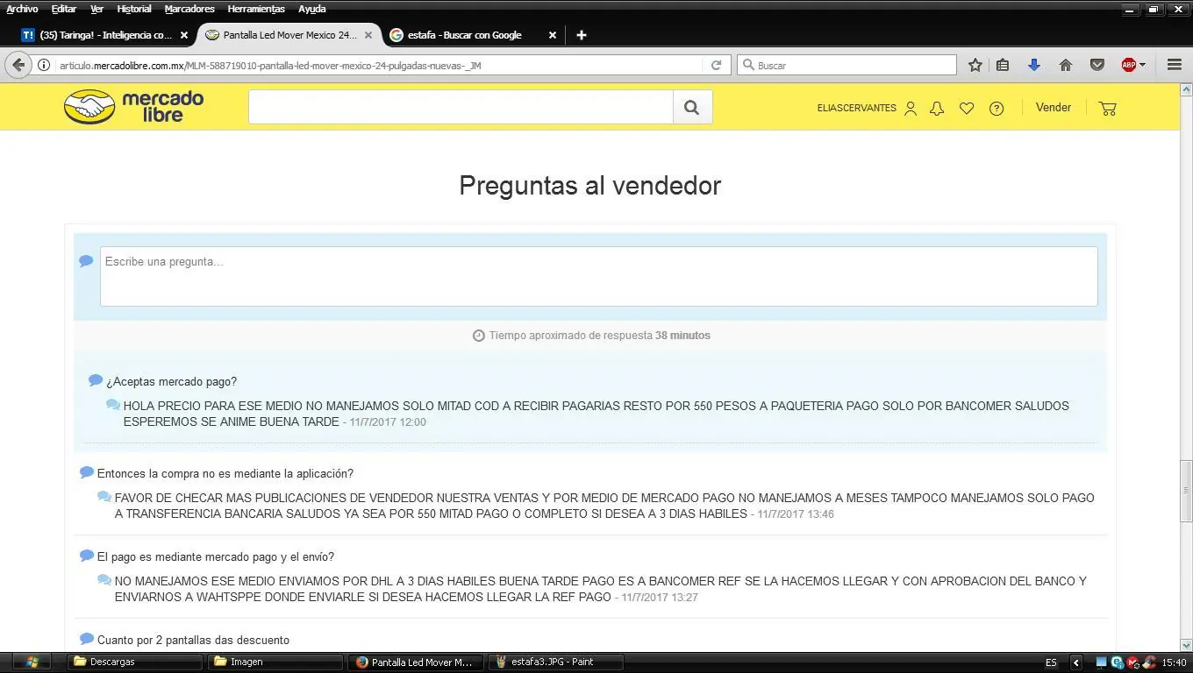
Task: Show bookmarks list icon in the toolbar
Action: point(1003,65)
